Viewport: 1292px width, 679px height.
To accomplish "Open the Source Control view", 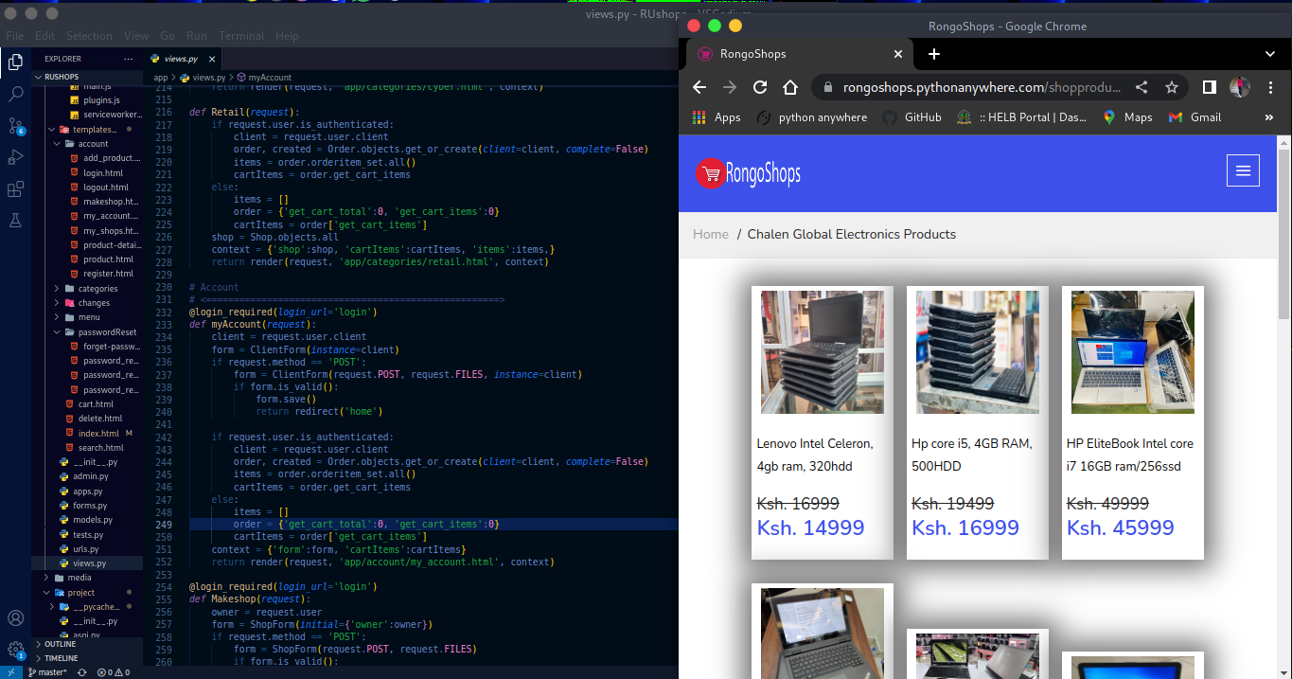I will 16,125.
